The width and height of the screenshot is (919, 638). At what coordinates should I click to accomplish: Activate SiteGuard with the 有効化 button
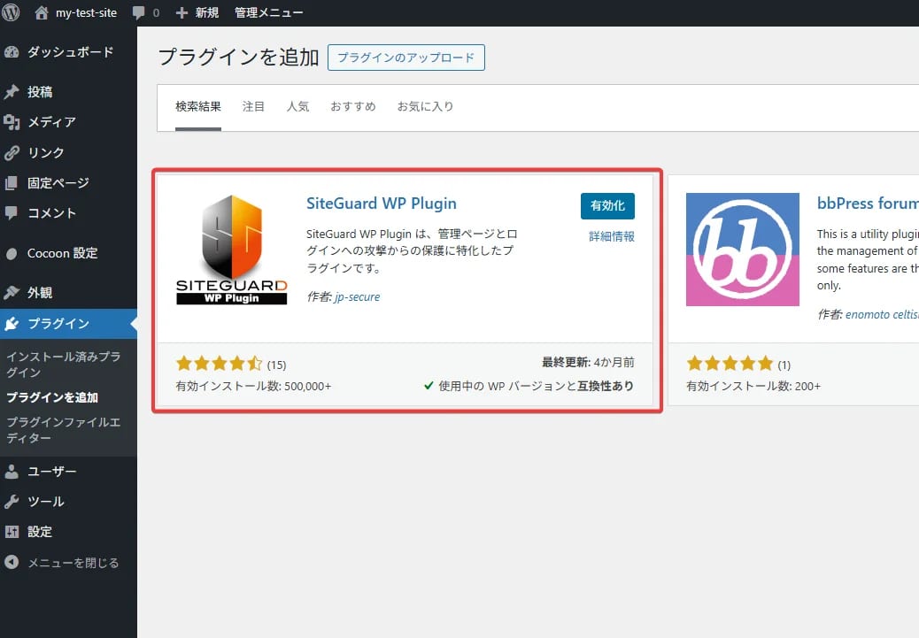coord(607,205)
